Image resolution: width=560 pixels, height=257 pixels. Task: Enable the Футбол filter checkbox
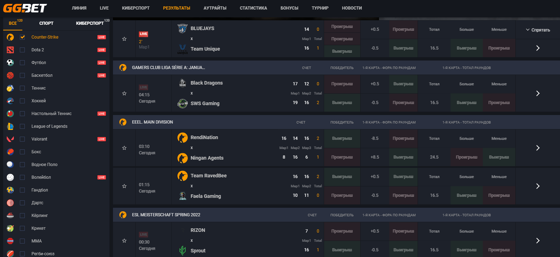pos(22,63)
